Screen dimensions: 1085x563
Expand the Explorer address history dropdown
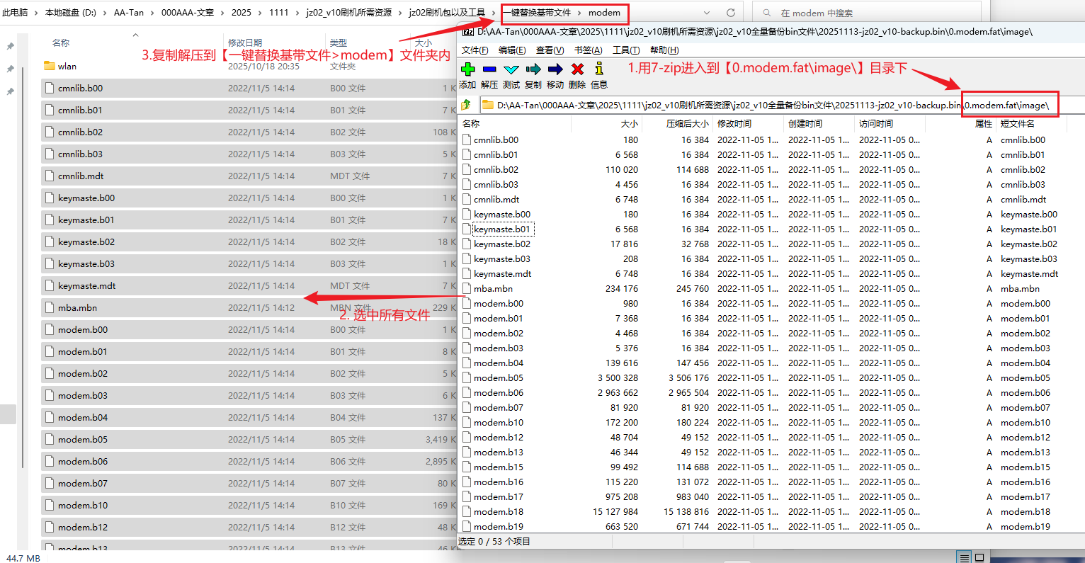[x=707, y=13]
